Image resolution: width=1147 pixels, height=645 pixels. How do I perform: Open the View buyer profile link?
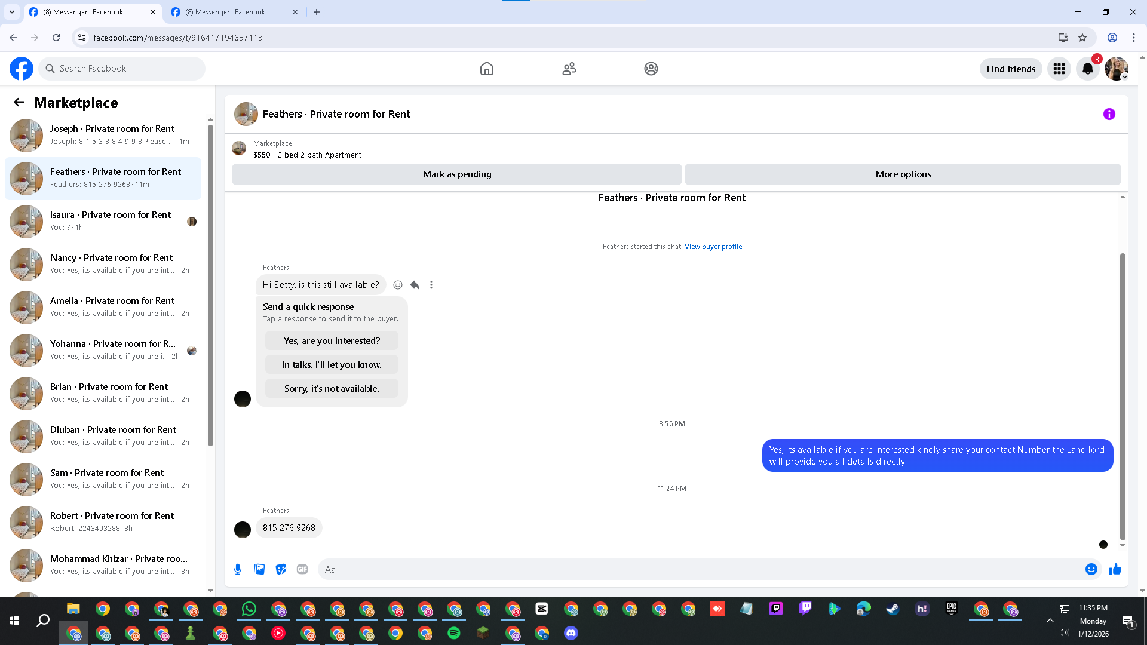point(713,247)
